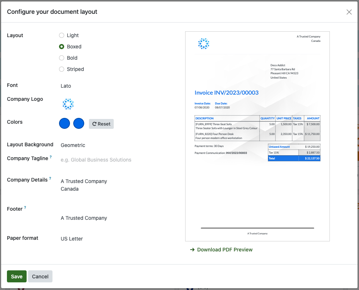Click the Company Tagline help question mark
Screen dimensions: 359x290
(x=51, y=157)
